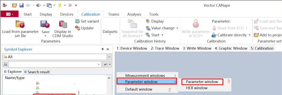The width and height of the screenshot is (282, 95).
Task: Click Load from parameter set file
Action: tap(20, 29)
